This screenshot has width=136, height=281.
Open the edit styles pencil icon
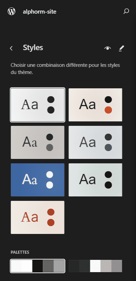[121, 48]
